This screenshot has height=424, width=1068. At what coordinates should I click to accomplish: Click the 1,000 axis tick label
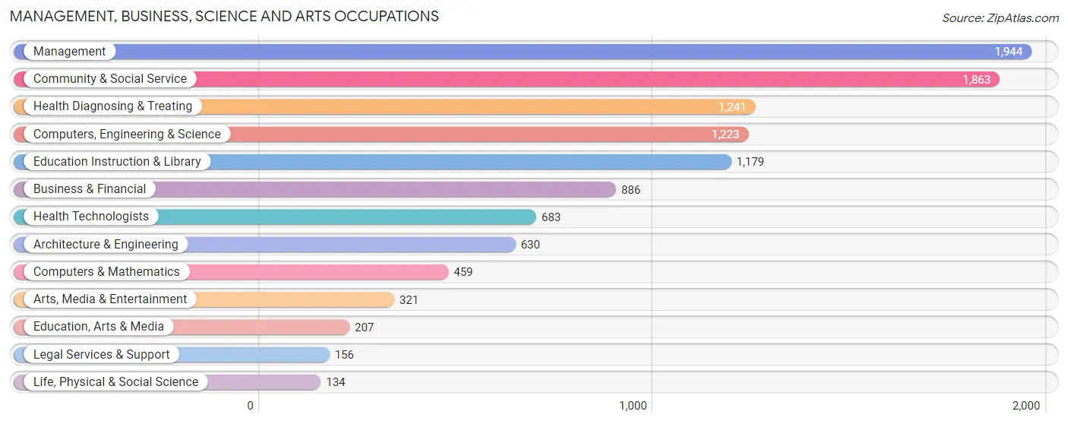633,406
